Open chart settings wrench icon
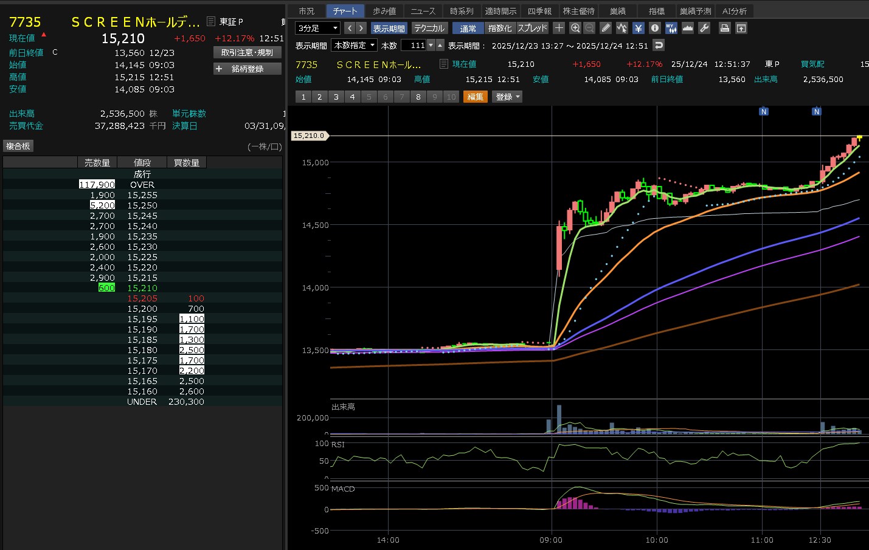This screenshot has width=869, height=550. pos(704,28)
